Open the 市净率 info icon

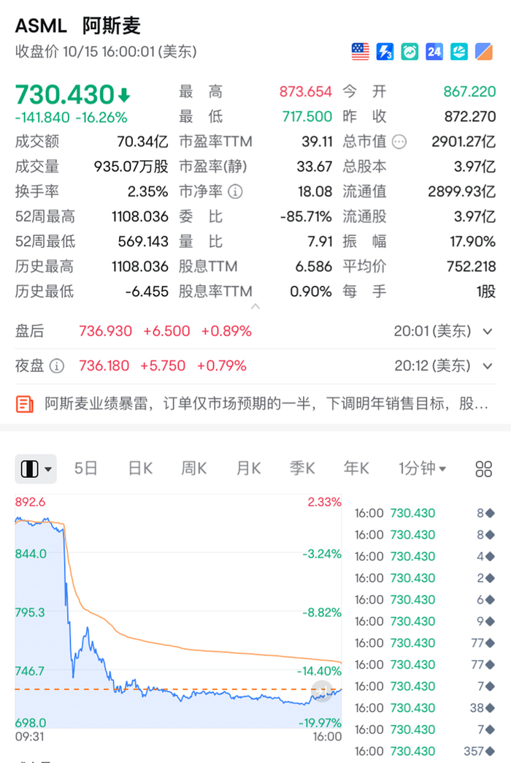point(235,191)
